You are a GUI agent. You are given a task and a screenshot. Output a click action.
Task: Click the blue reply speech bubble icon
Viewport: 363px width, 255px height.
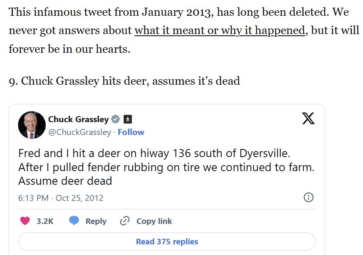point(74,221)
